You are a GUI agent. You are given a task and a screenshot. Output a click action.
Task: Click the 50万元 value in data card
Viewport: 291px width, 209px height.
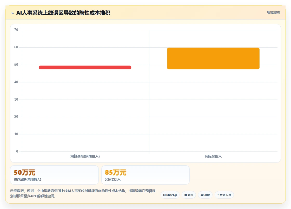[24, 172]
